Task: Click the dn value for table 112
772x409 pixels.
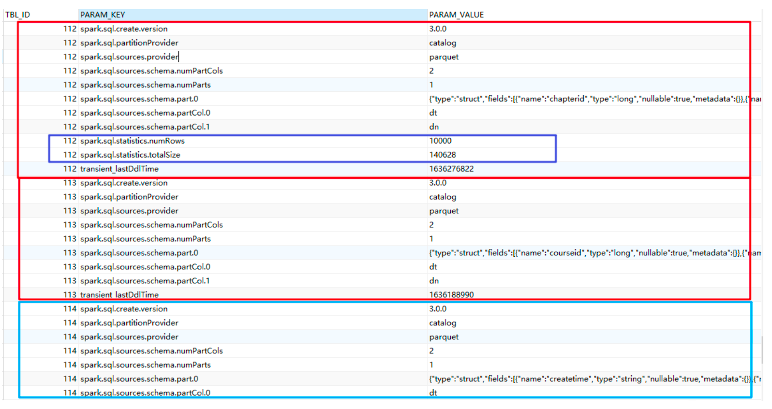Action: click(434, 127)
